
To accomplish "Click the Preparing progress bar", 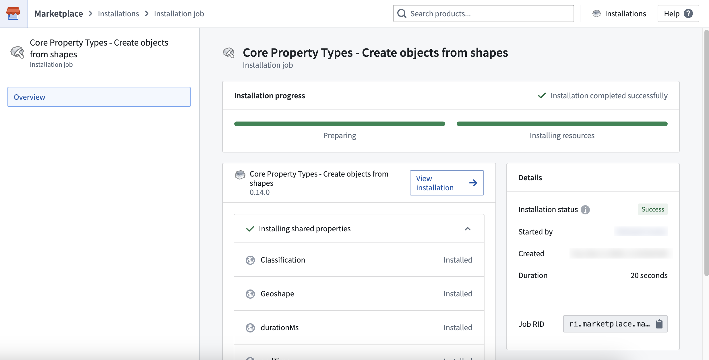I will click(x=340, y=124).
